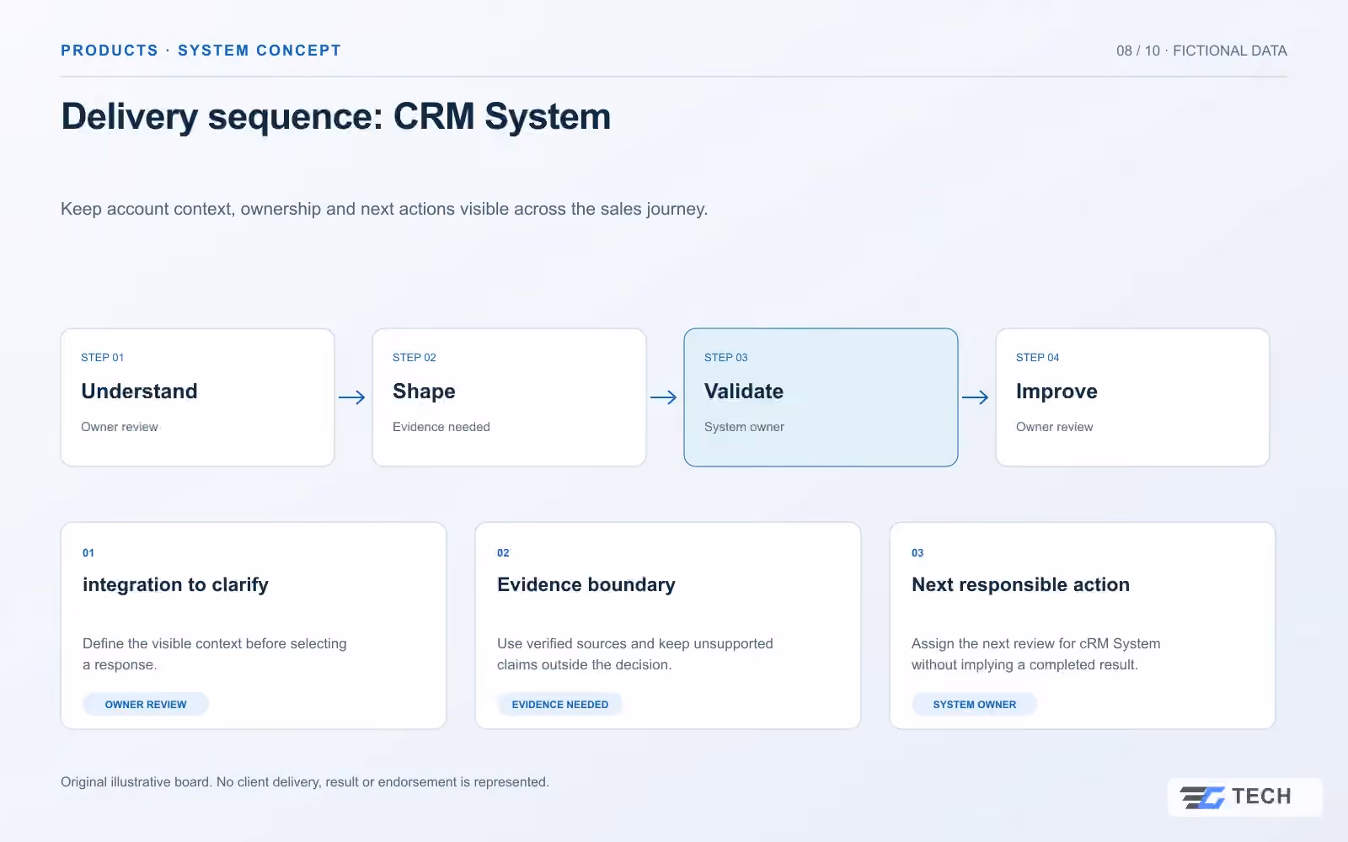Click the 'STEP 03' label

point(726,358)
